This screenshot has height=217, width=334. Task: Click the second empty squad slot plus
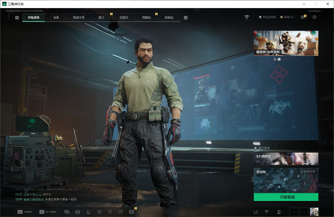[x=304, y=212]
